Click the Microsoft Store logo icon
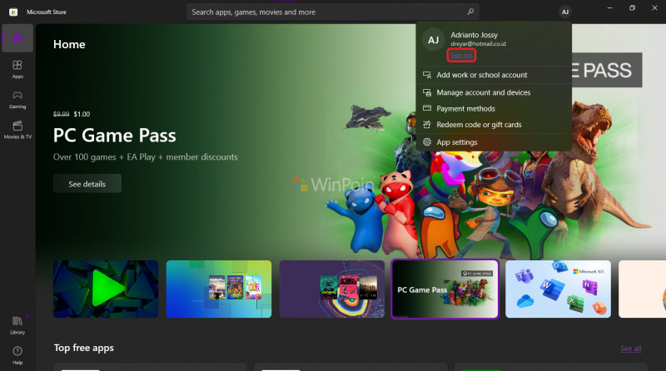Viewport: 666px width, 371px height. click(x=13, y=12)
